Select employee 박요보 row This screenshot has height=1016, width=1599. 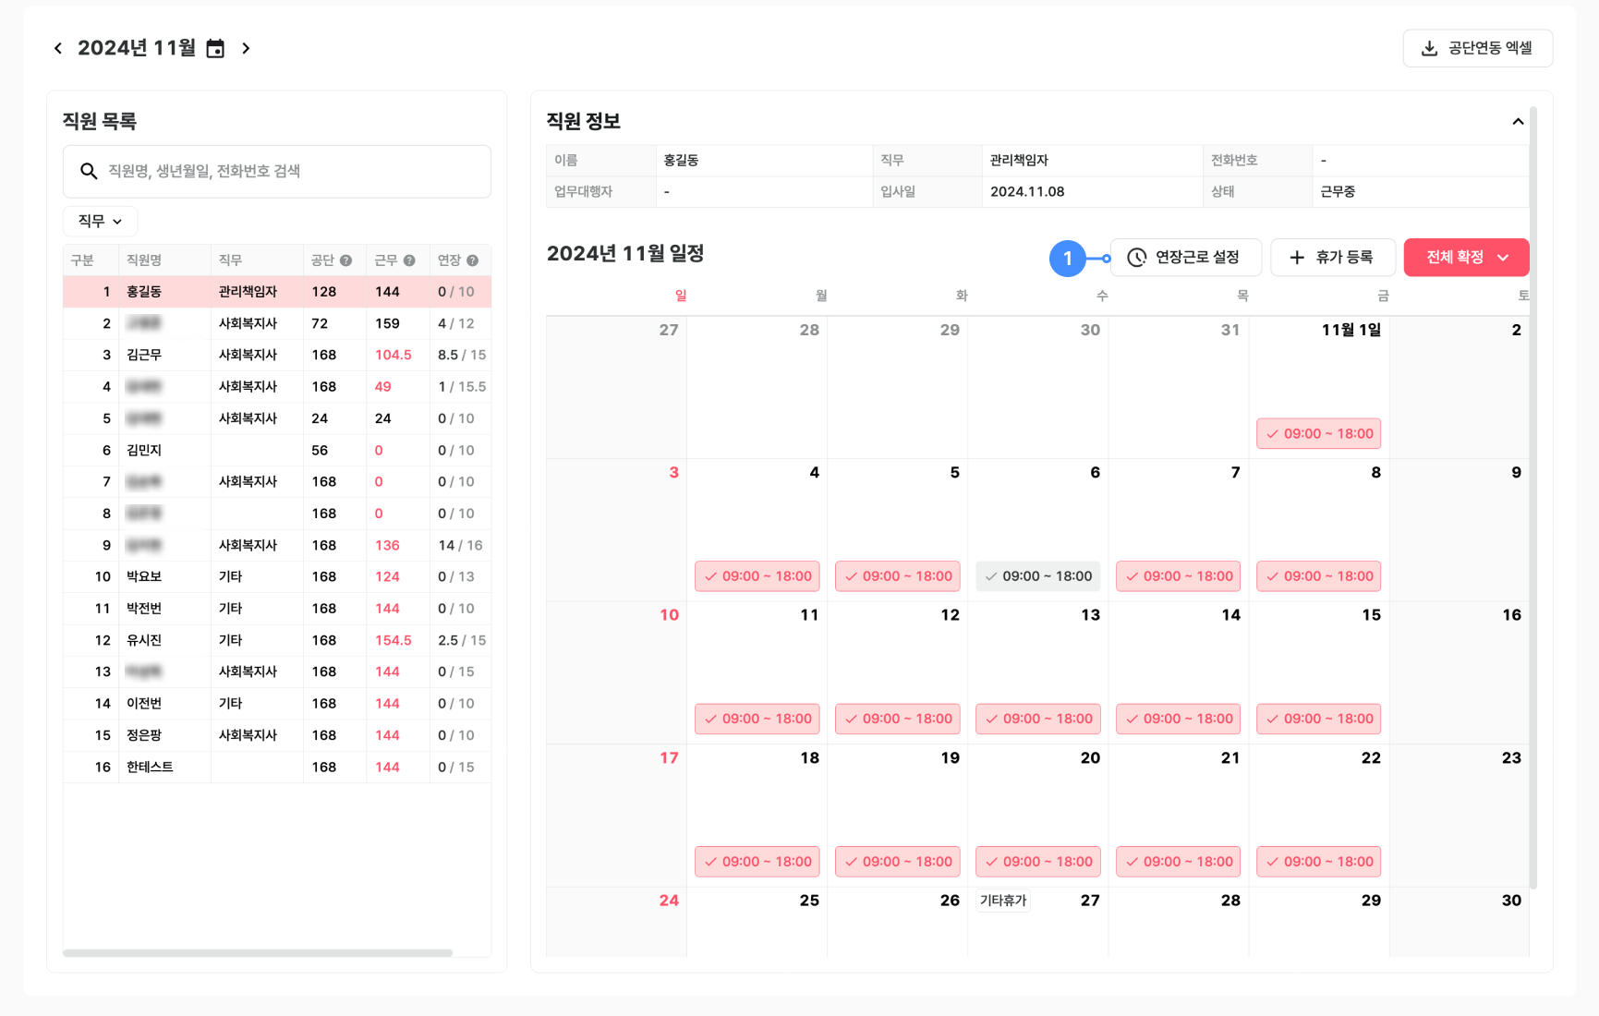[x=144, y=576]
